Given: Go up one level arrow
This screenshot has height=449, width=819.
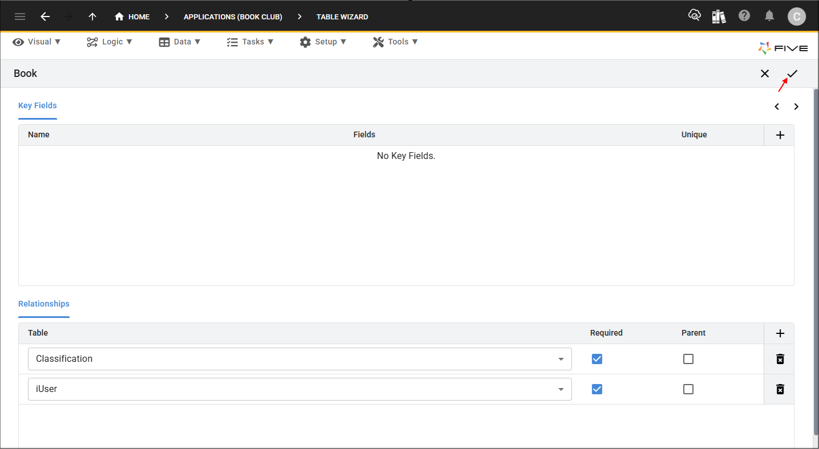Looking at the screenshot, I should (92, 17).
